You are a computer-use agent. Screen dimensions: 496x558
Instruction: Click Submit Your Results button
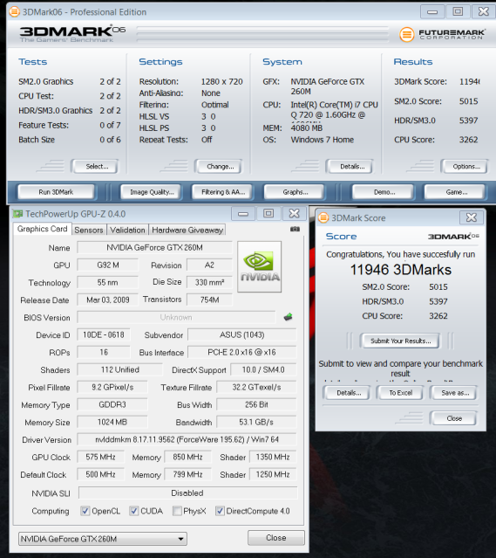[400, 341]
